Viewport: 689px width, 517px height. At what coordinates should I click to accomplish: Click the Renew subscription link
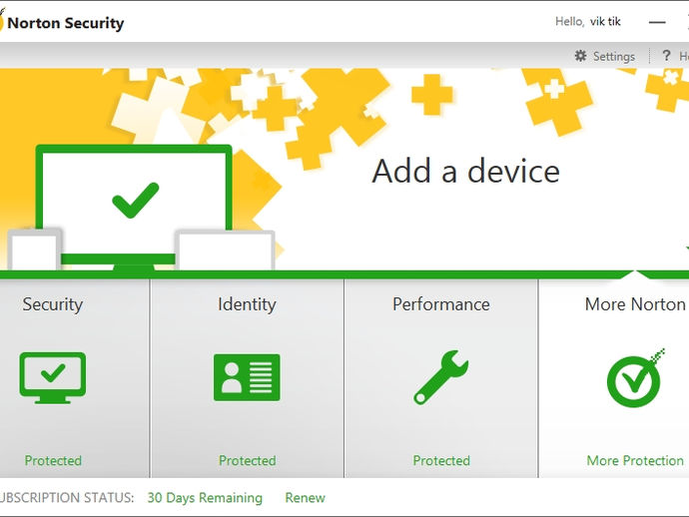(x=305, y=498)
